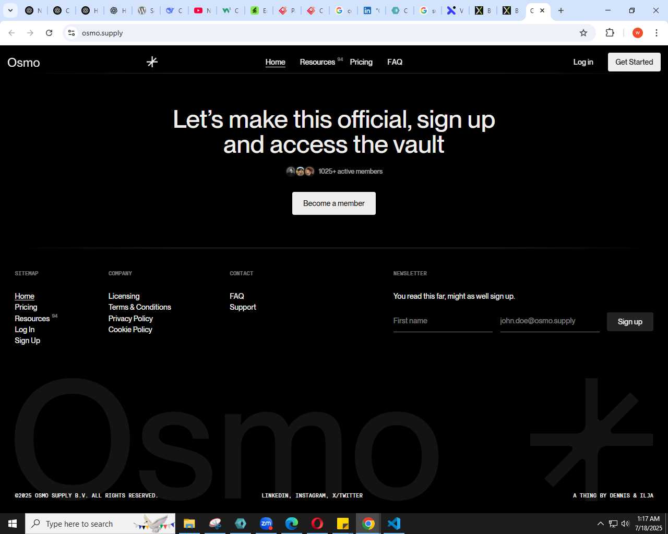Open the Windows Start menu
Image resolution: width=668 pixels, height=534 pixels.
coord(13,524)
